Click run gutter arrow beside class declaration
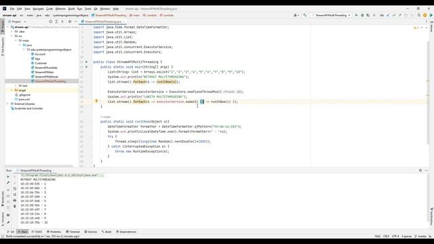This screenshot has width=434, height=244. [86, 62]
